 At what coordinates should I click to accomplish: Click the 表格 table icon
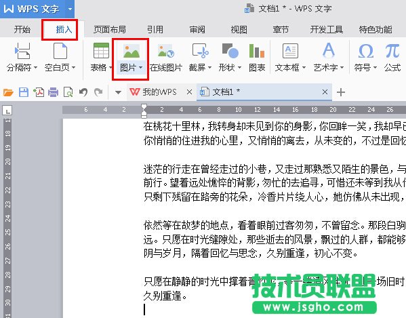[101, 50]
